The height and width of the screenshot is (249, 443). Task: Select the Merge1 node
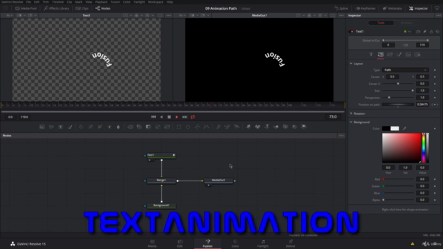coord(161,181)
